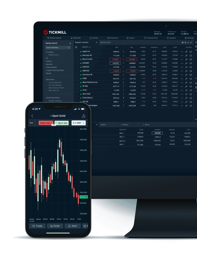The height and width of the screenshot is (255, 197).
Task: Collapse the Trending tree section
Action: pos(45,52)
